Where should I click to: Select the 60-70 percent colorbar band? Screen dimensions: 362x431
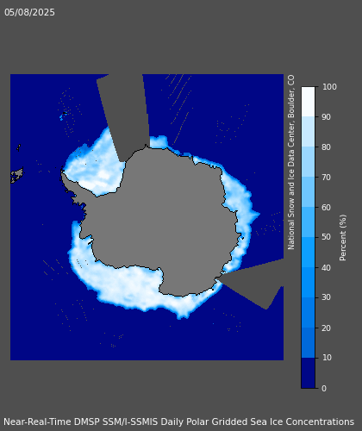[x=308, y=192]
